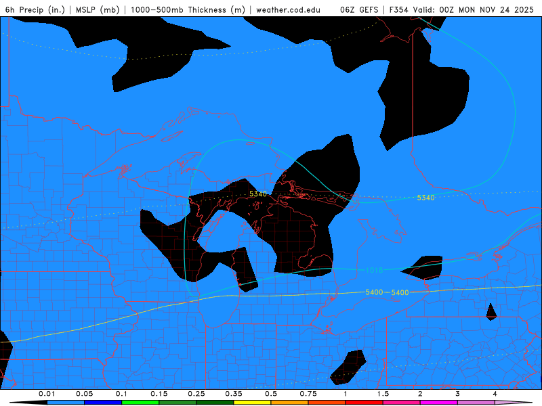Click the dark blue 0.05–0.1 legend swatch
The height and width of the screenshot is (406, 542).
tap(103, 403)
